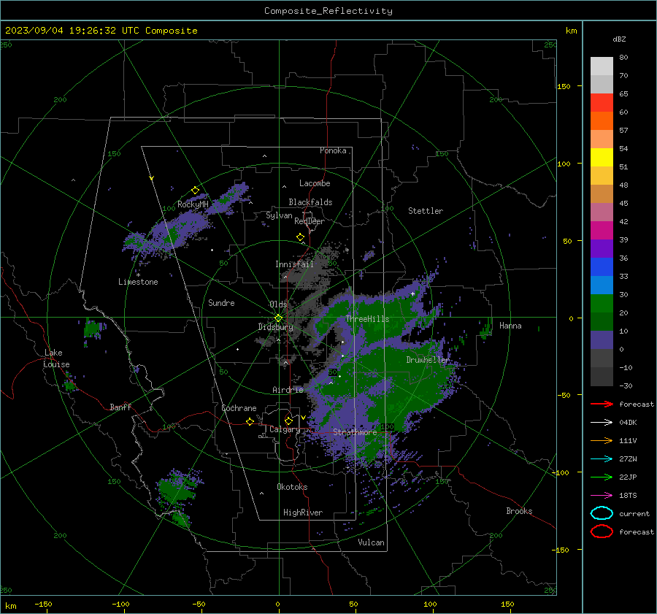Click the RedDeer city label

[x=310, y=221]
